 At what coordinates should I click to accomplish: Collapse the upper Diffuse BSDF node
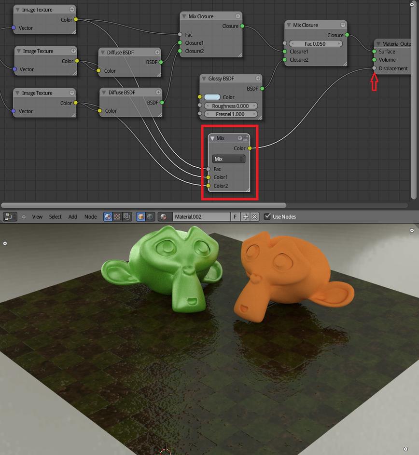(102, 52)
